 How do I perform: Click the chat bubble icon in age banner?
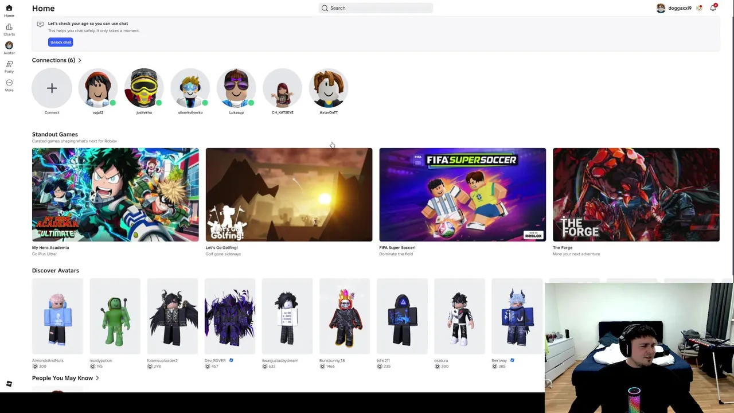(x=40, y=24)
